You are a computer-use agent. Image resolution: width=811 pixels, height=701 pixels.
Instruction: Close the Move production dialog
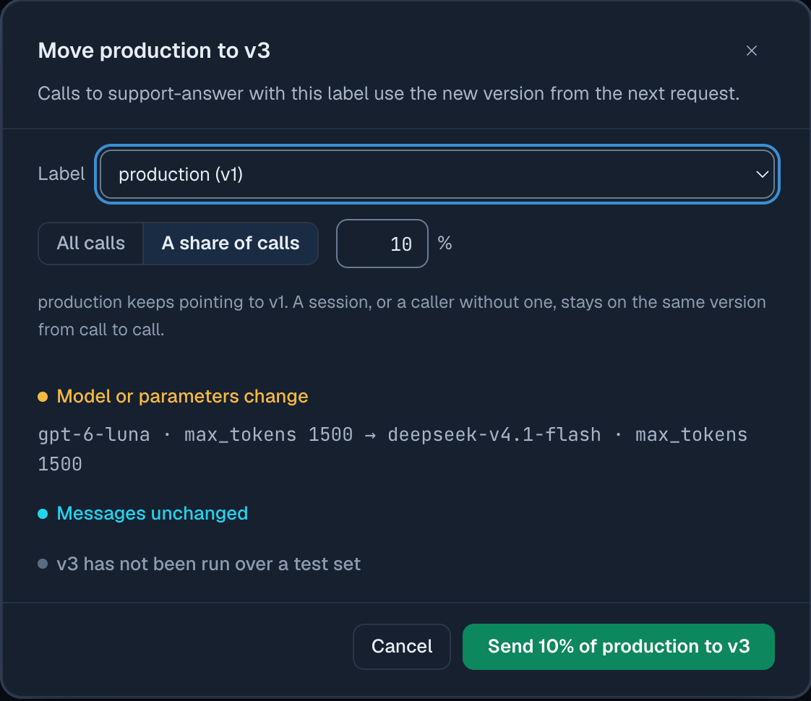tap(752, 51)
